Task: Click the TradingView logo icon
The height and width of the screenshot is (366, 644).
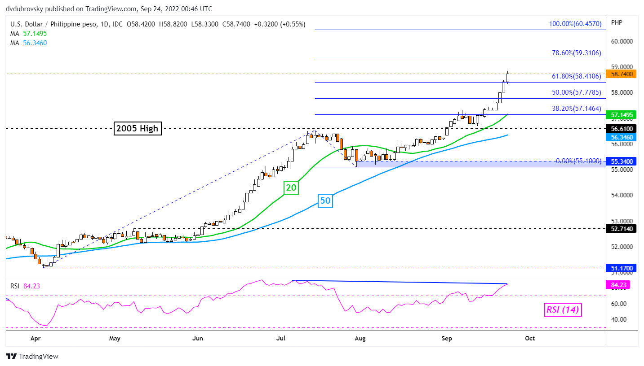Action: pos(11,357)
